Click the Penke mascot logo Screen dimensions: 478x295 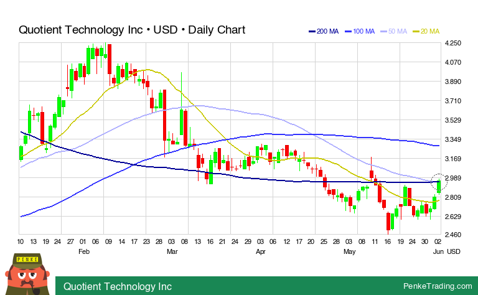pos(27,274)
